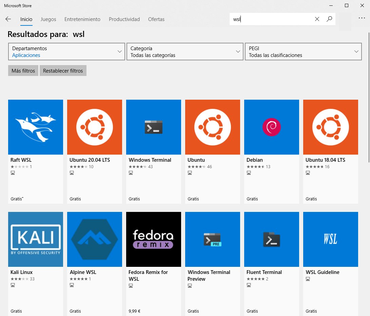Click the Restablecer filtros button
The height and width of the screenshot is (316, 370).
coord(63,71)
